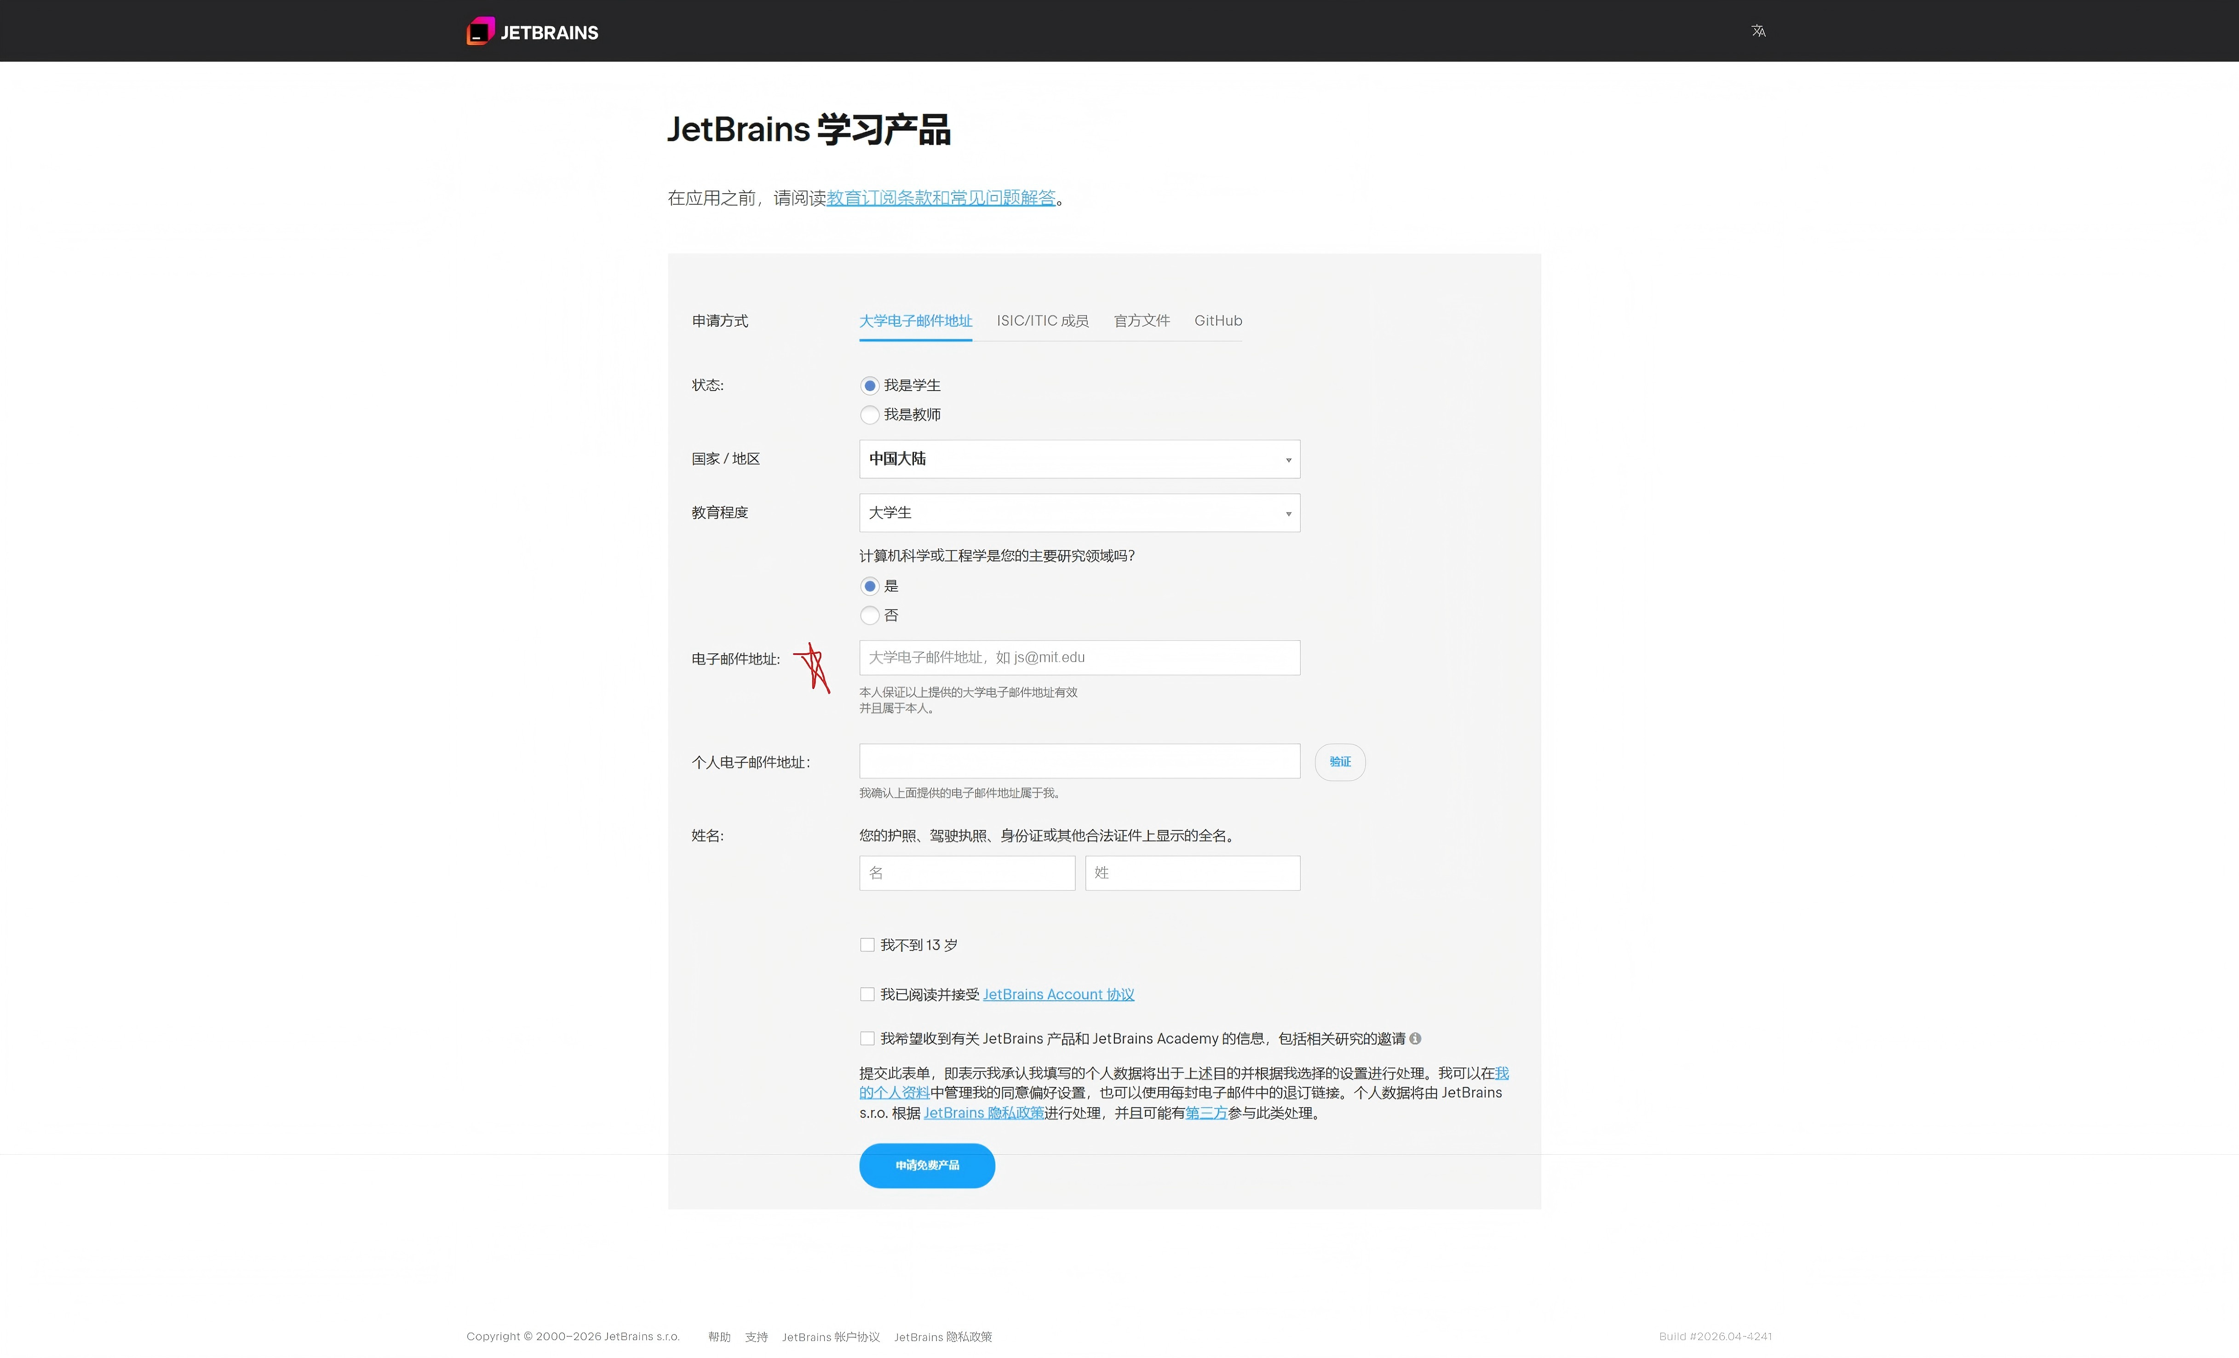Open the 国家 / 地区 dropdown
The width and height of the screenshot is (2239, 1358).
1079,459
